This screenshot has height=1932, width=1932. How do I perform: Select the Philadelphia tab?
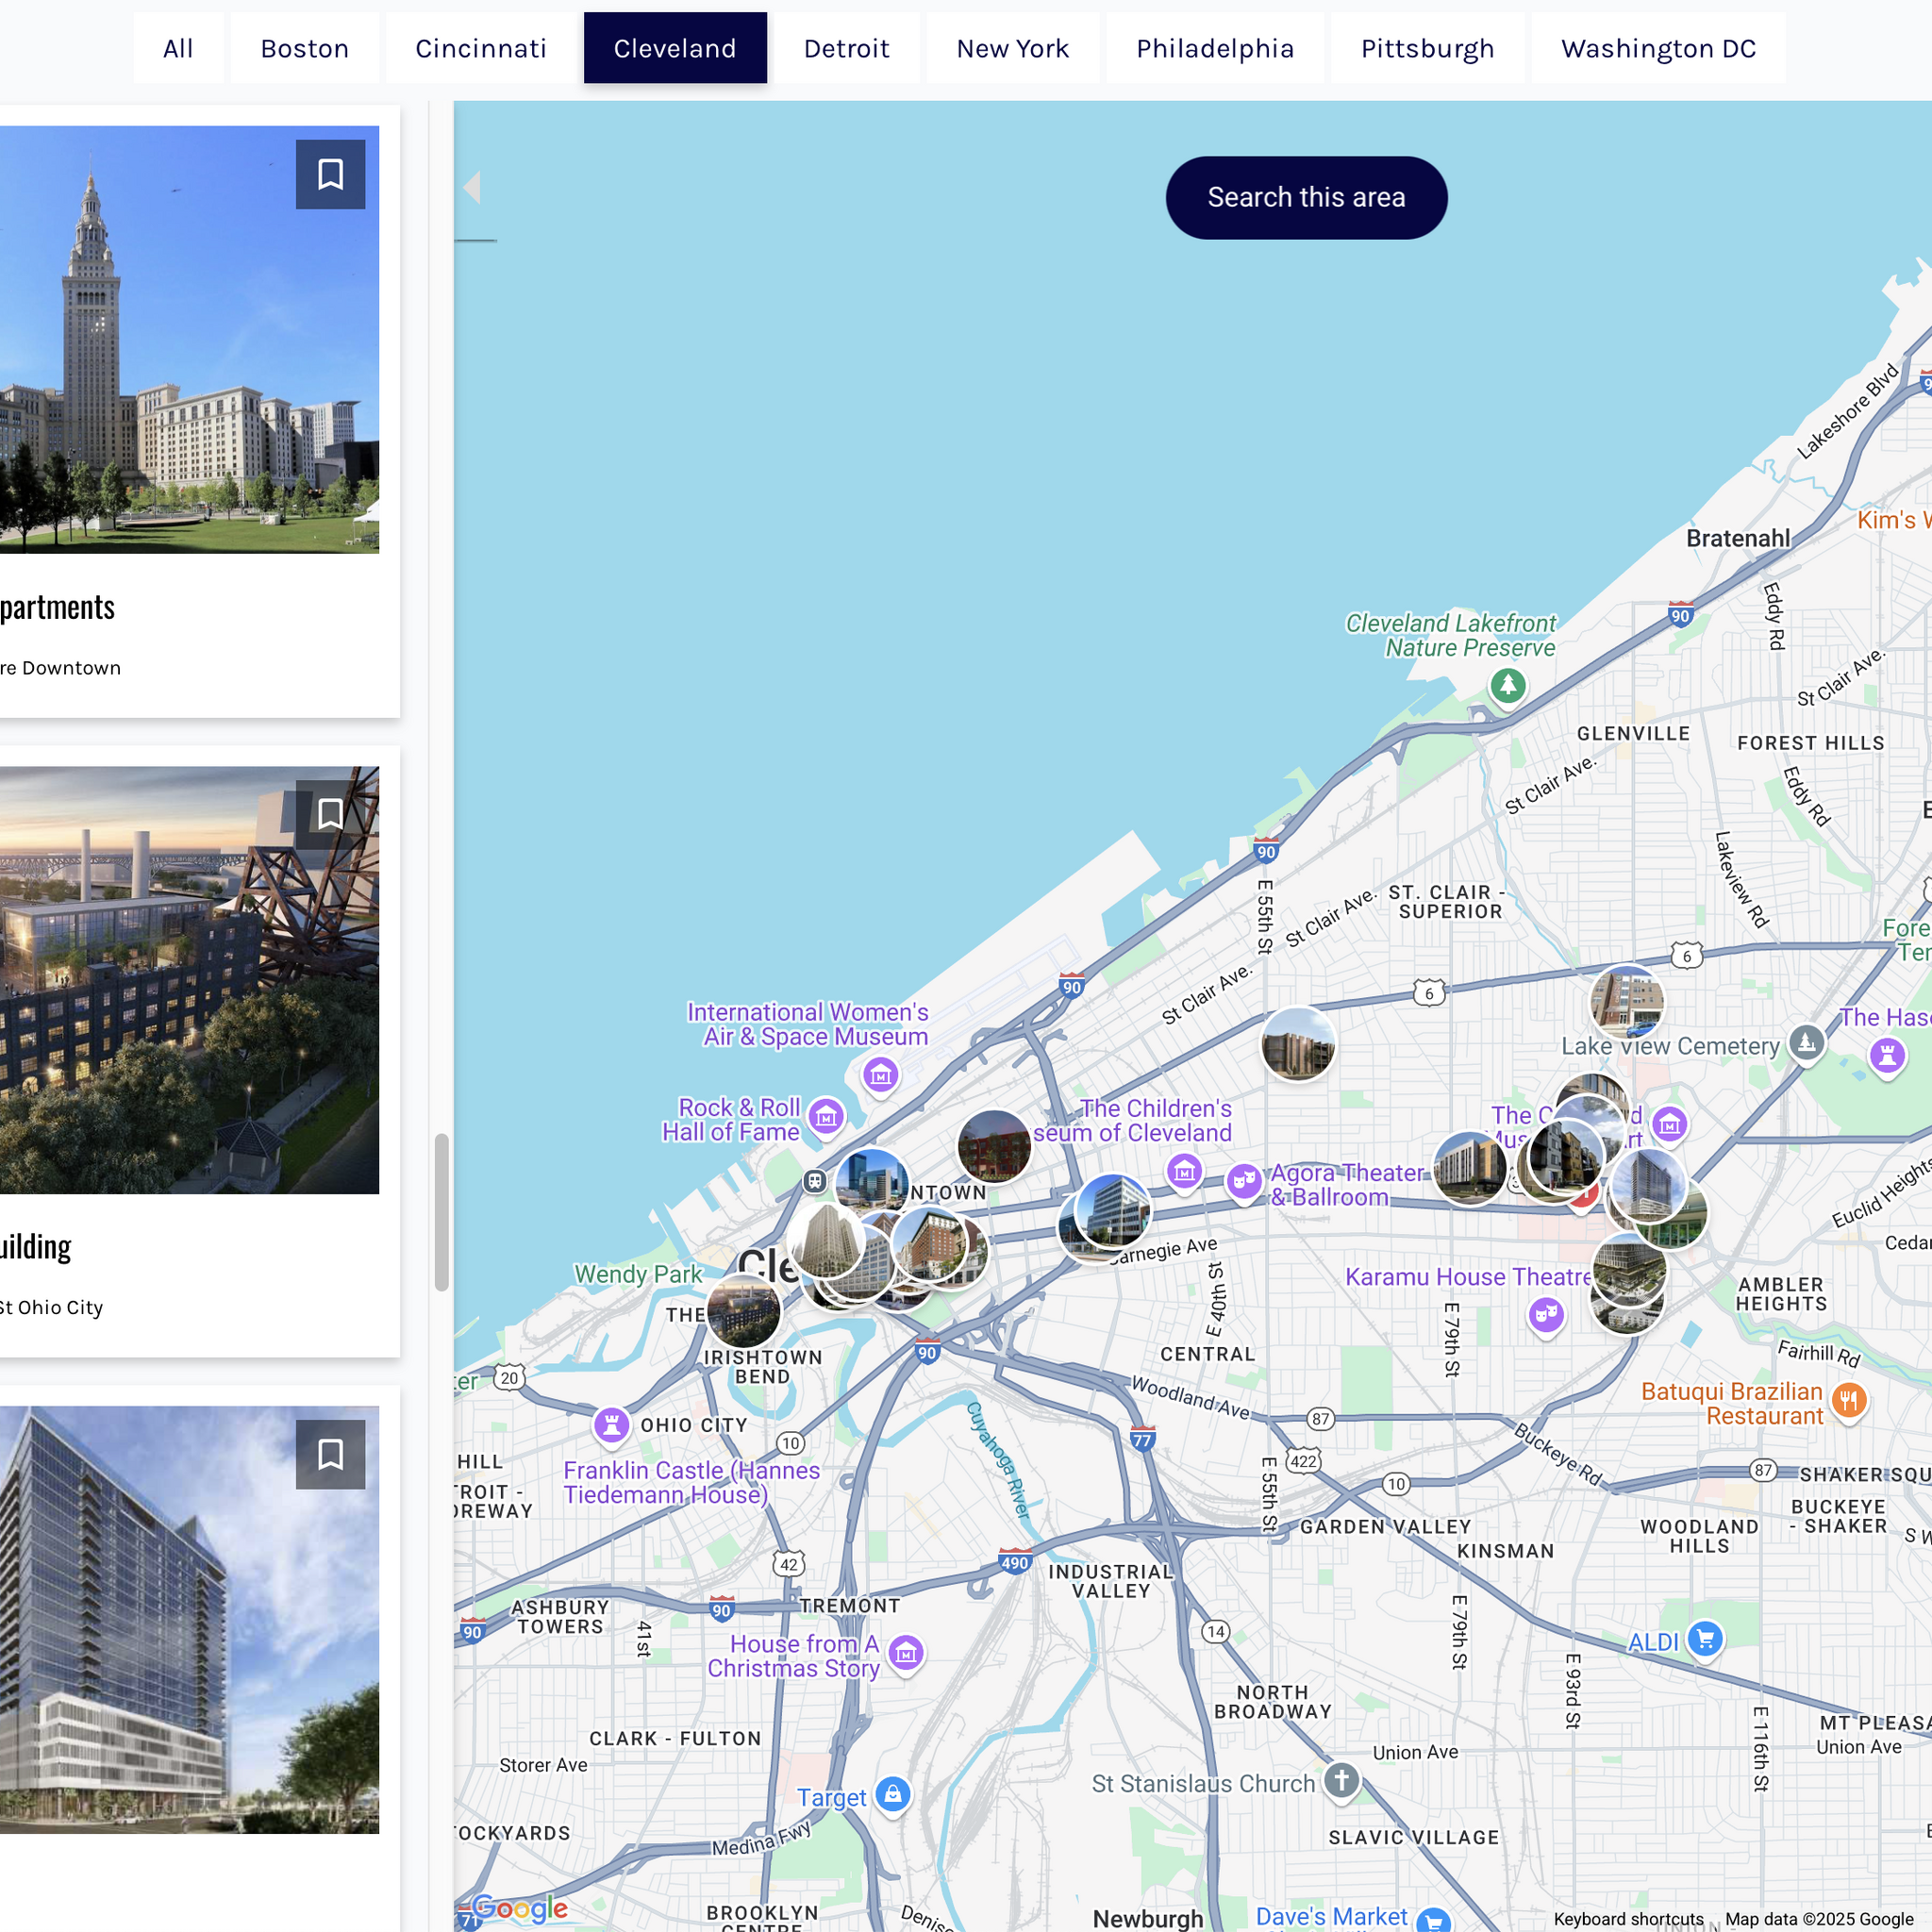[x=1215, y=48]
